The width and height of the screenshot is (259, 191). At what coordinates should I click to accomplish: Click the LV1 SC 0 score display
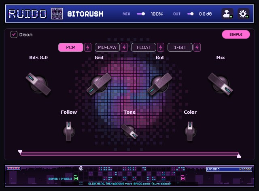(x=213, y=169)
